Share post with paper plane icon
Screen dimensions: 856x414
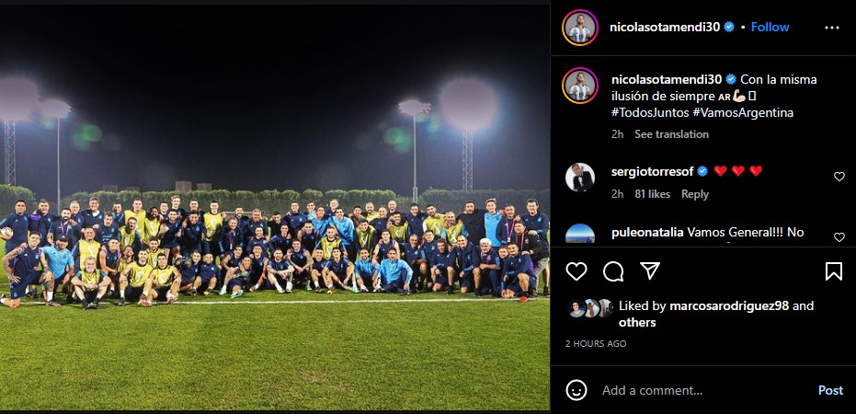(x=650, y=270)
